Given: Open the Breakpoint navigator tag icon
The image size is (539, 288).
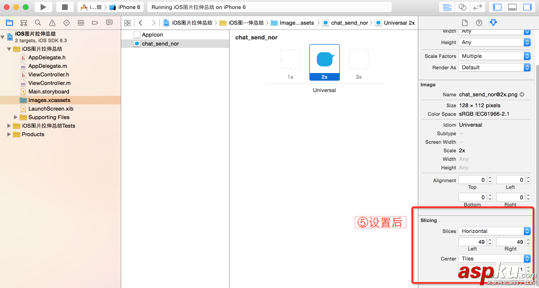Looking at the screenshot, I should tap(95, 22).
